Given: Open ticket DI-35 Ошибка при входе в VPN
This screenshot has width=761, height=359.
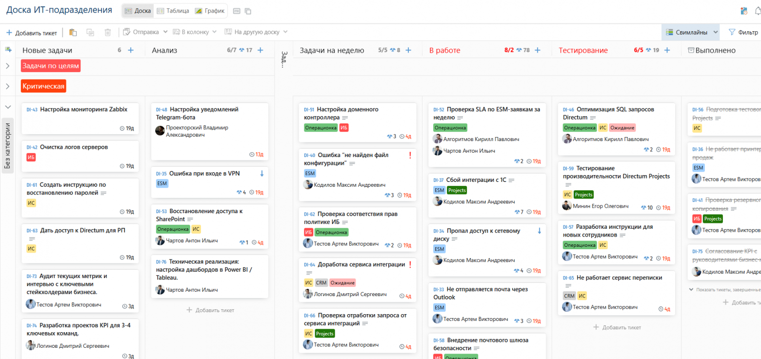Looking at the screenshot, I should pyautogui.click(x=204, y=174).
